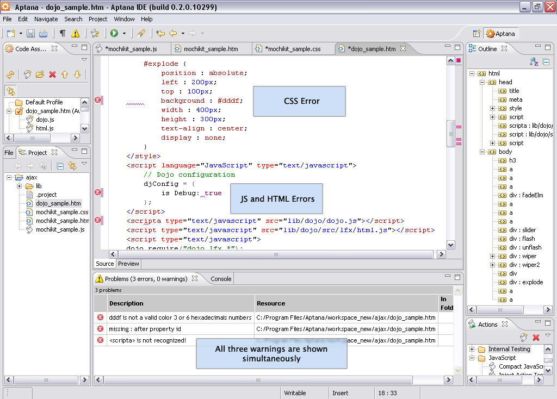Click the move up arrow in Code Assist panel
Viewport: 557px width, 399px height.
click(65, 74)
